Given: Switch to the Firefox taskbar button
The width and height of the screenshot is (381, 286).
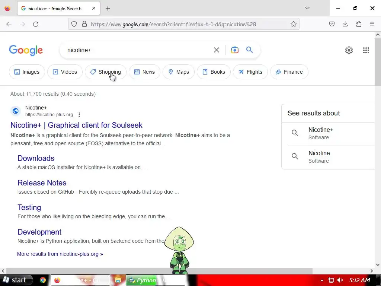Looking at the screenshot, I should tap(80, 280).
